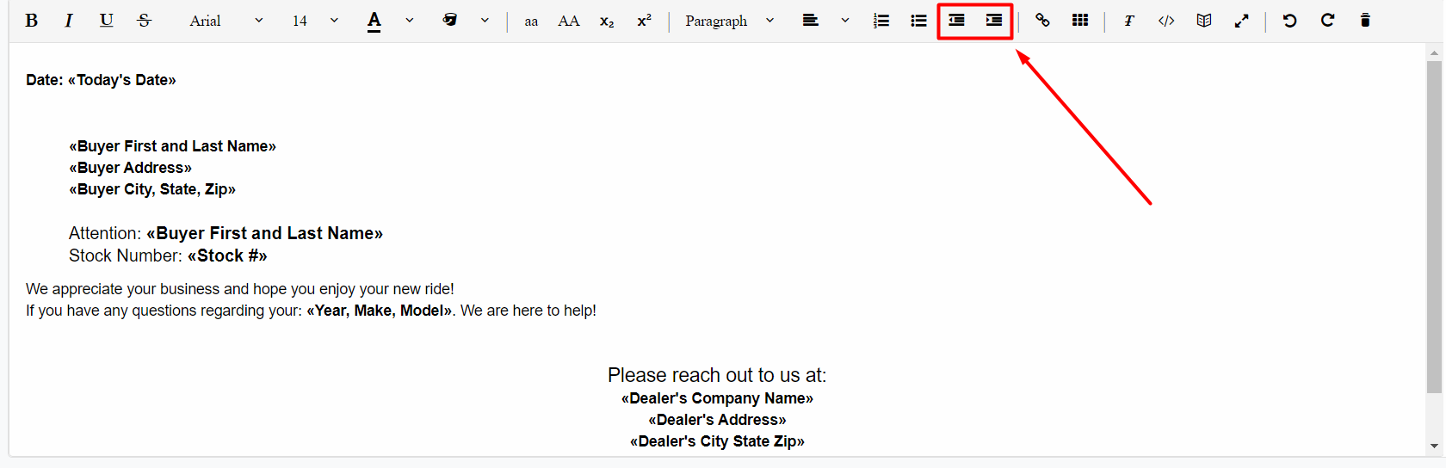Open the HTML code view
The image size is (1446, 468).
click(1166, 21)
